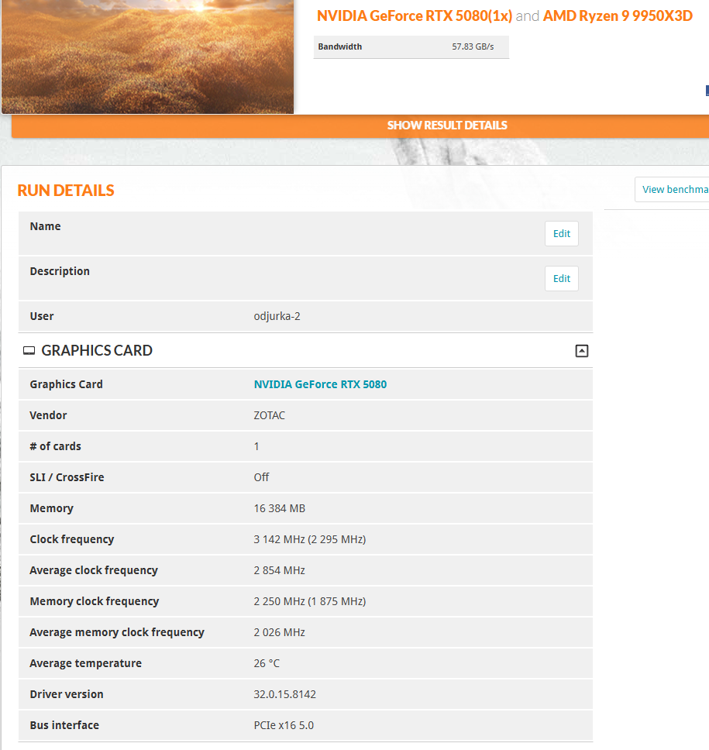Click NVIDIA GeForce RTX 5080(1x) heading
Screen dimensions: 709x750
point(415,15)
